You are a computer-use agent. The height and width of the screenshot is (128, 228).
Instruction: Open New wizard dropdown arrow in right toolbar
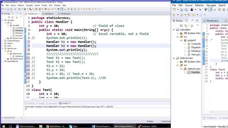tap(178, 10)
